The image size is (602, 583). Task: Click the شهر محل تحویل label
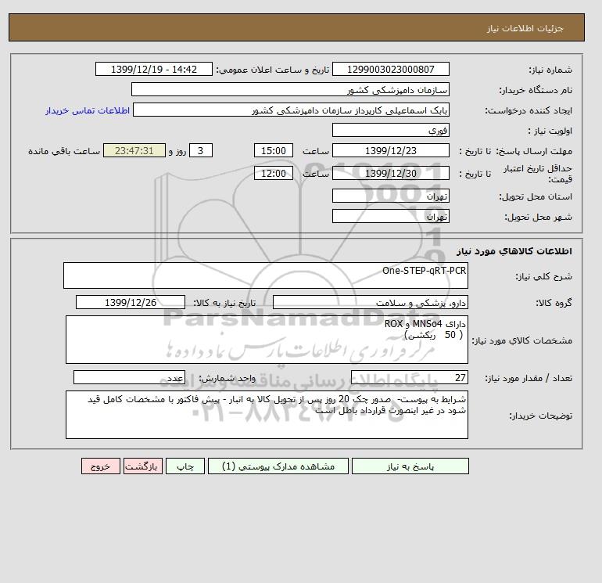click(x=538, y=217)
